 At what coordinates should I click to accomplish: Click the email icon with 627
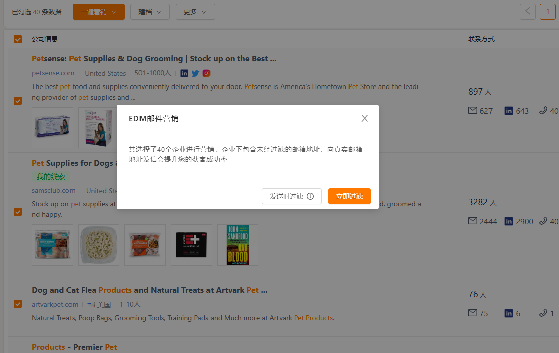[x=473, y=110]
